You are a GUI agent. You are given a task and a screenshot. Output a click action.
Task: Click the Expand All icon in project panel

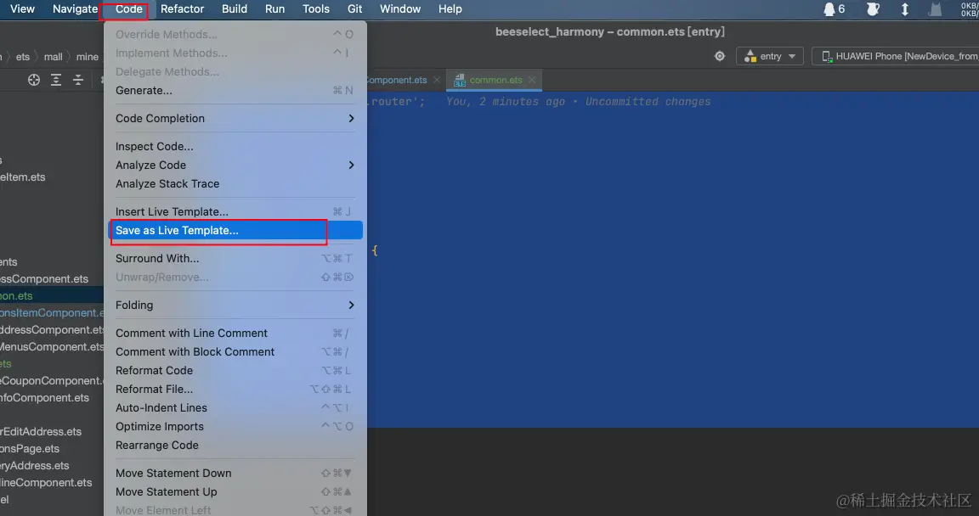(x=56, y=80)
